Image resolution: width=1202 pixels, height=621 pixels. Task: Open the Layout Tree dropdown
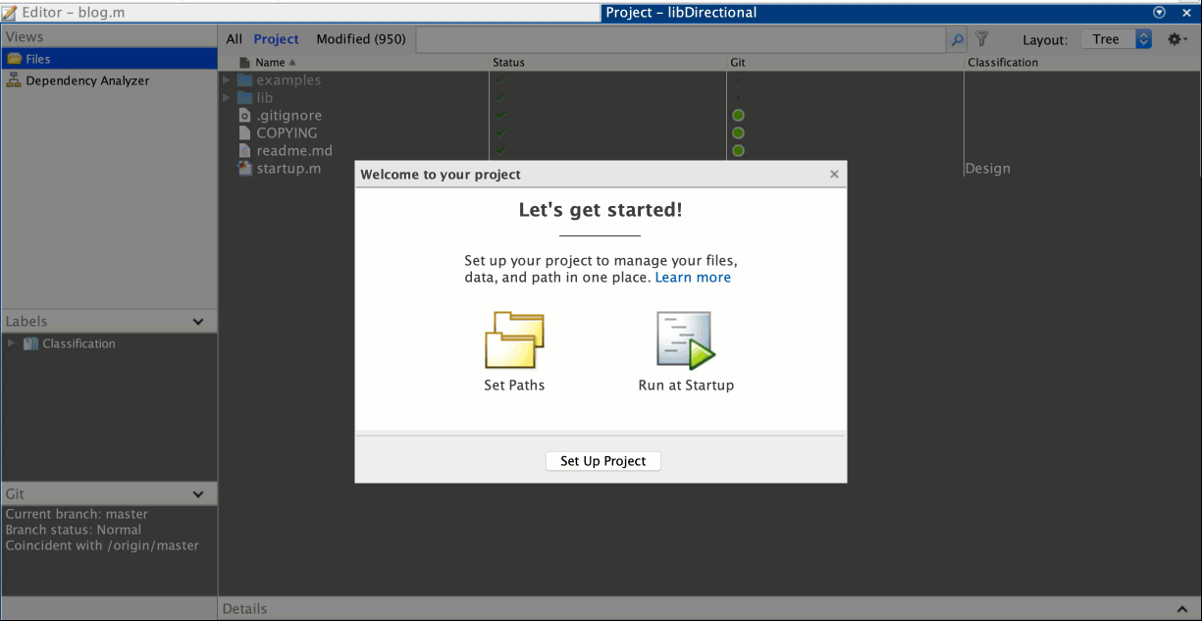pos(1117,39)
